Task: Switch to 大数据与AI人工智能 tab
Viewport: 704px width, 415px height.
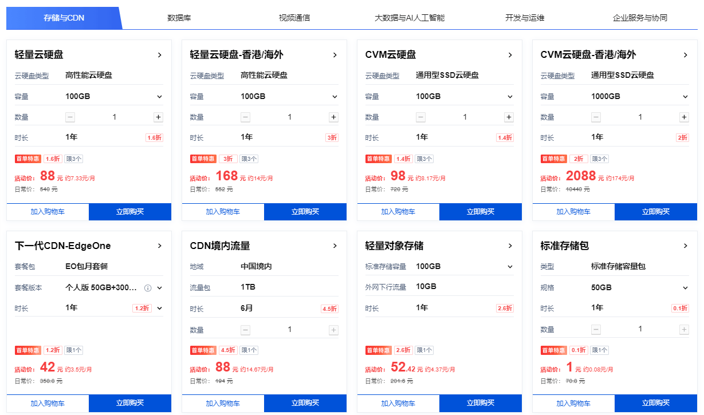Action: [409, 18]
